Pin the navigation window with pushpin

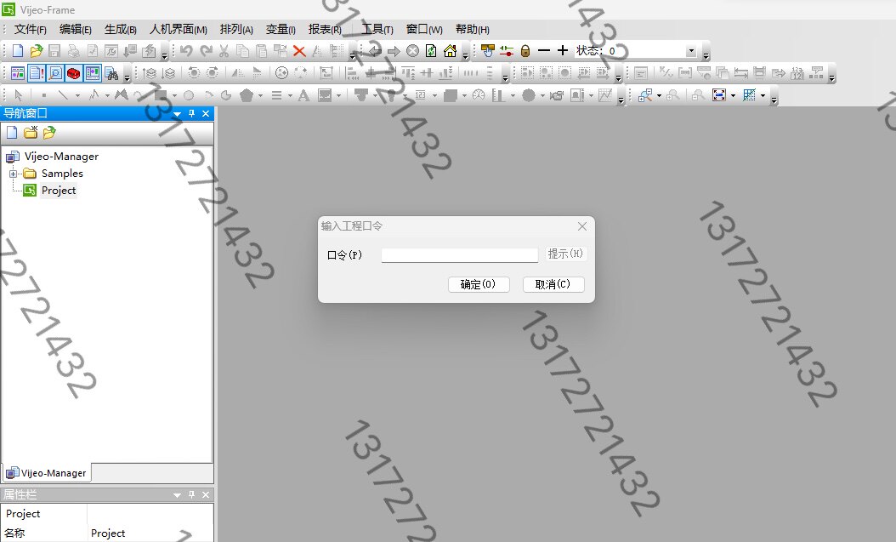191,113
